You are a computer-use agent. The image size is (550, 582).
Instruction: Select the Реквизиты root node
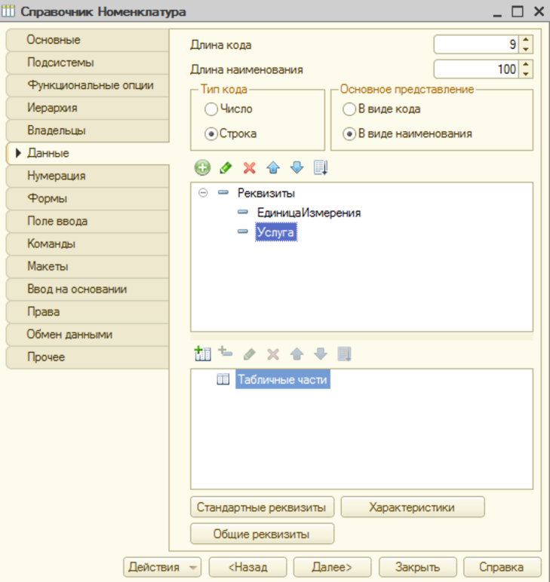click(266, 193)
